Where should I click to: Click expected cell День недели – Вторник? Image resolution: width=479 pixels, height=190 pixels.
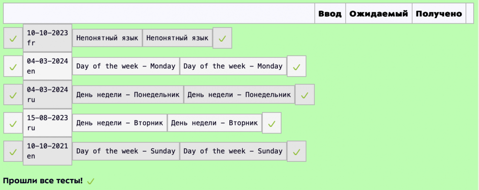[x=120, y=123]
